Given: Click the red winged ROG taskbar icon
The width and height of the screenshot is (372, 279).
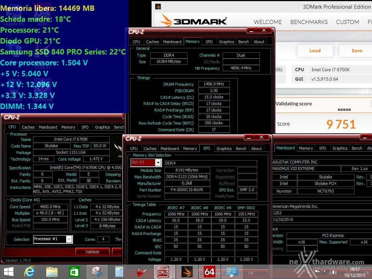Looking at the screenshot, I should click(x=142, y=272).
